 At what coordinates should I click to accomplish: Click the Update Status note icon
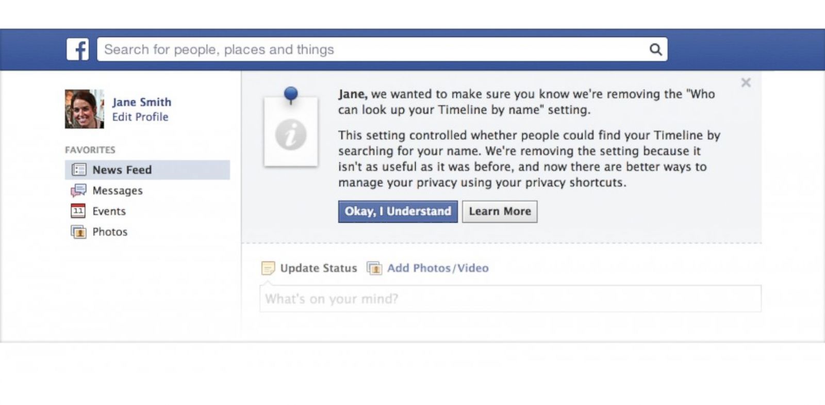268,268
